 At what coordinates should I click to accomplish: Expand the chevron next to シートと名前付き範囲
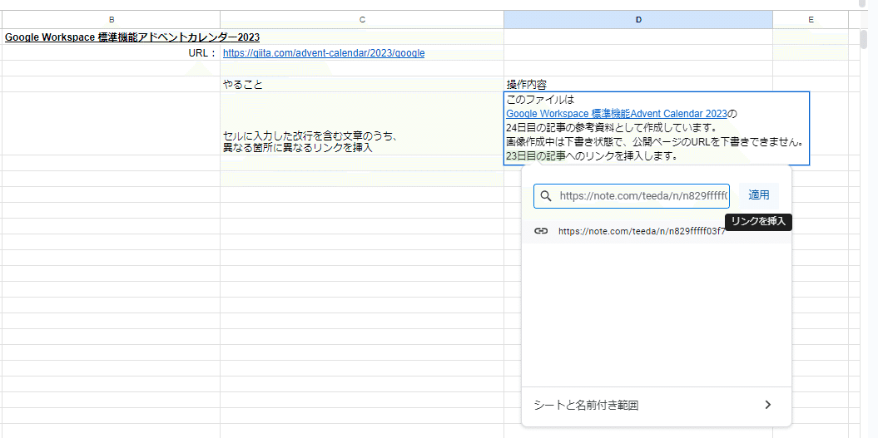click(x=767, y=405)
